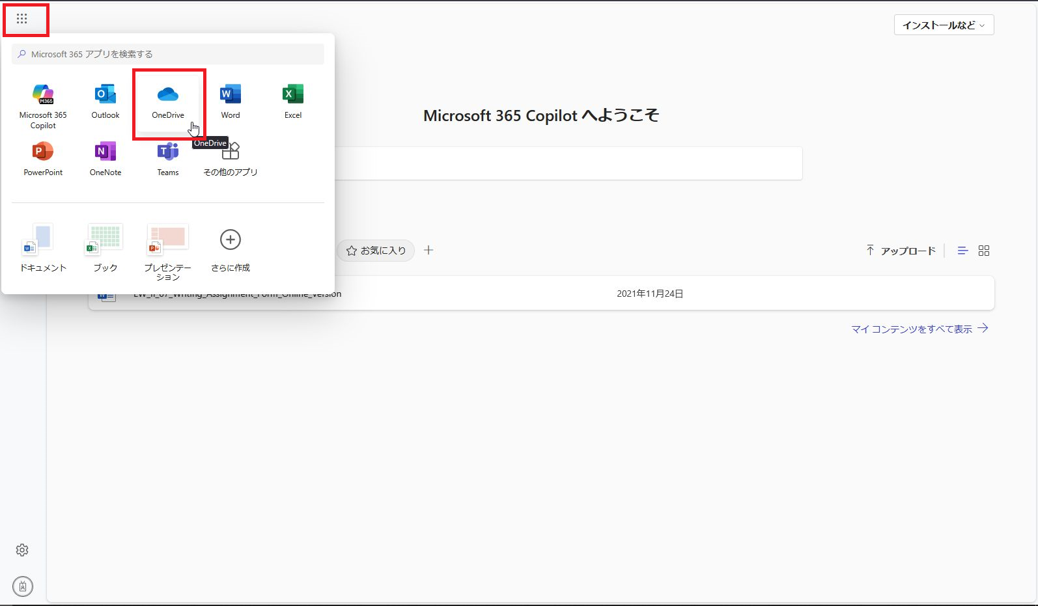The width and height of the screenshot is (1038, 606).
Task: Click the アップロード button
Action: (901, 251)
